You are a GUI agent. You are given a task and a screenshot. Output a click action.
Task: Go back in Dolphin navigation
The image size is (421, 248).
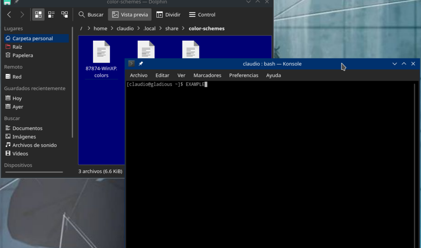pyautogui.click(x=9, y=15)
